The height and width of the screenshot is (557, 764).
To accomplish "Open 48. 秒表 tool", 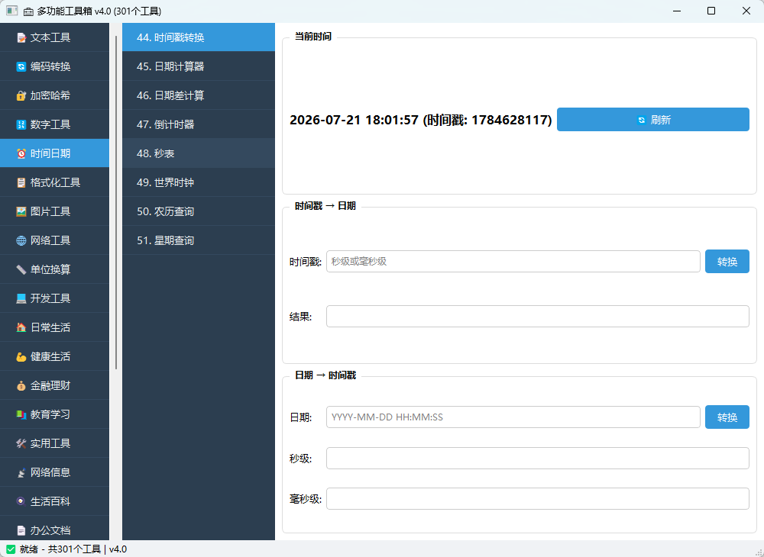I will click(199, 153).
